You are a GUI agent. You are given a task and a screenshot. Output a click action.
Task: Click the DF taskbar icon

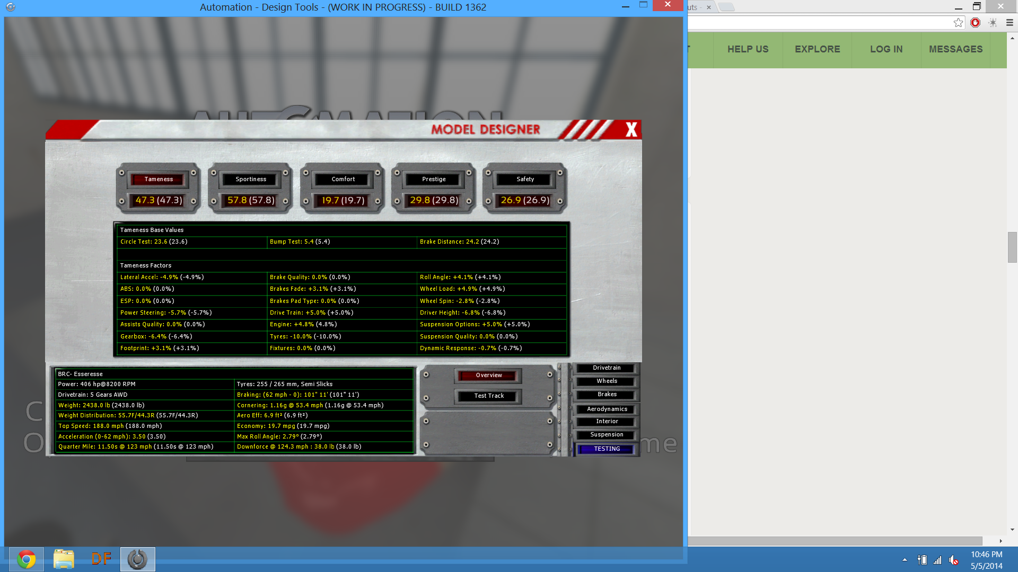101,559
